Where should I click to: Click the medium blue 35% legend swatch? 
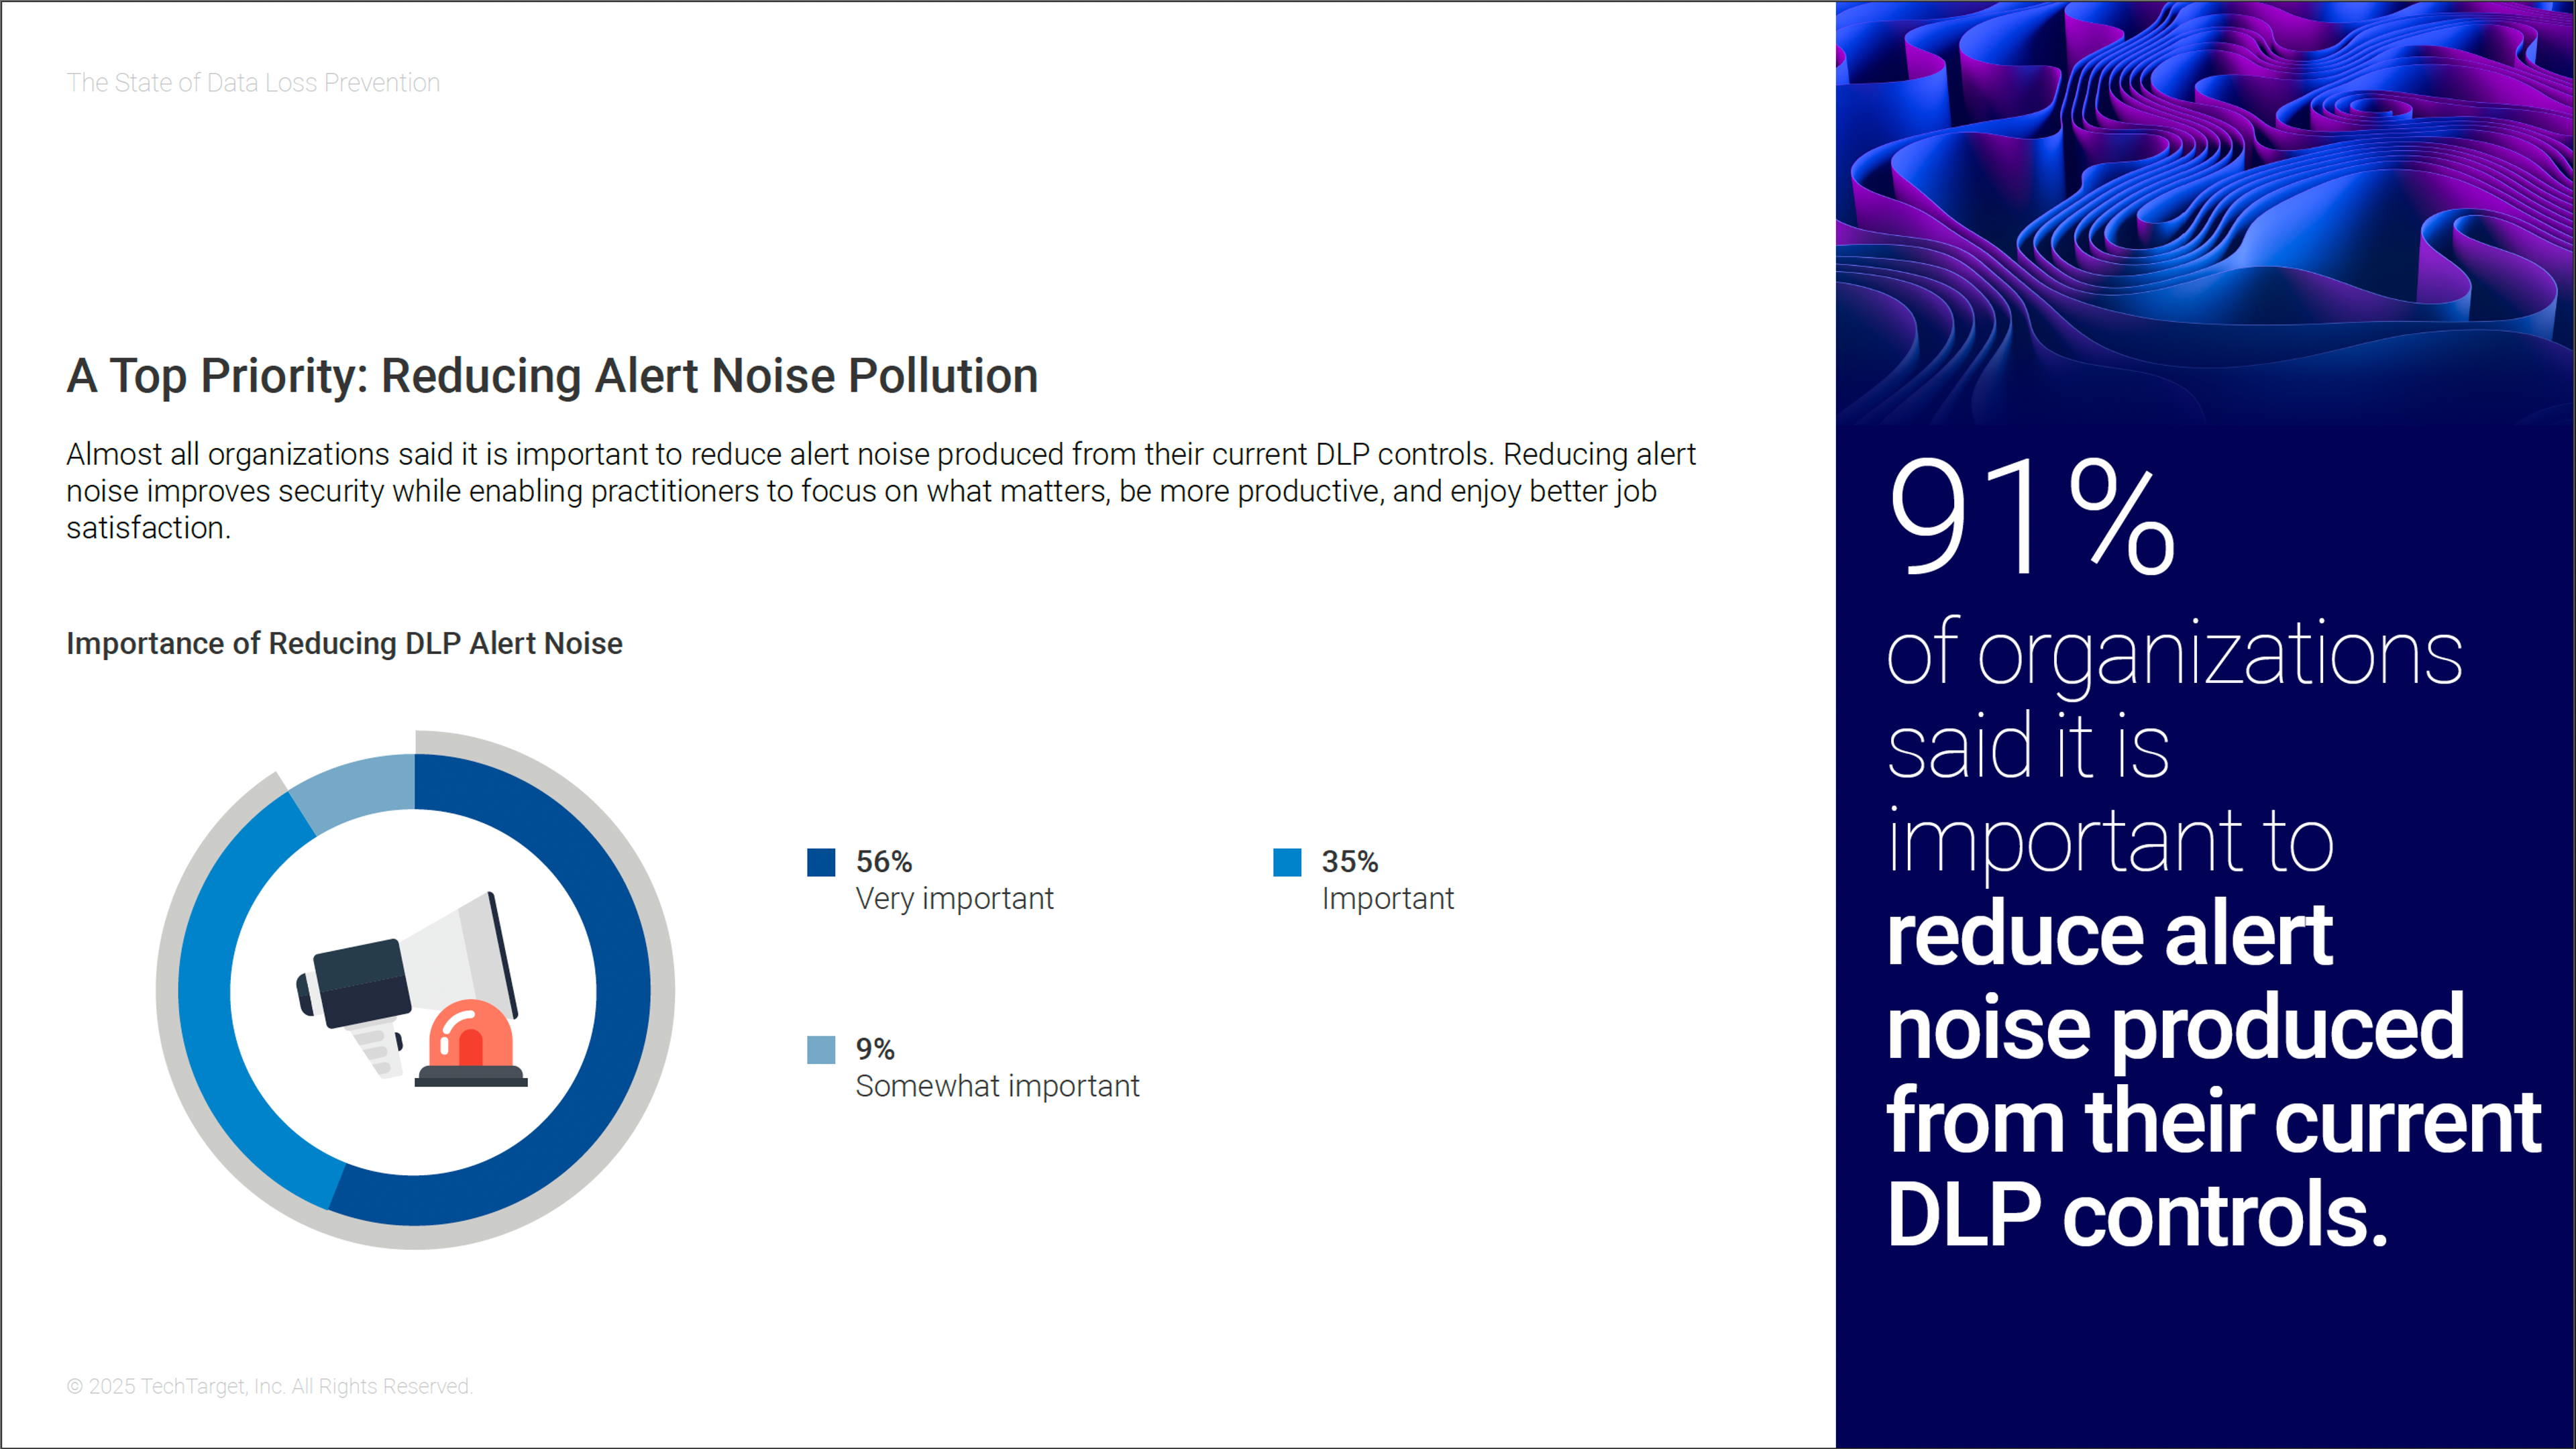point(1287,862)
